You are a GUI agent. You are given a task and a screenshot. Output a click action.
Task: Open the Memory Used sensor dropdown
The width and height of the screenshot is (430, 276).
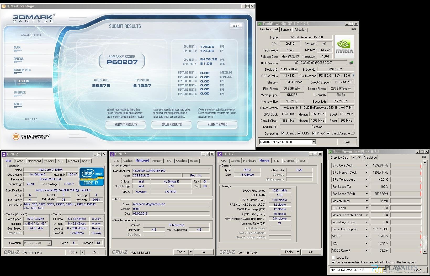click(x=367, y=201)
